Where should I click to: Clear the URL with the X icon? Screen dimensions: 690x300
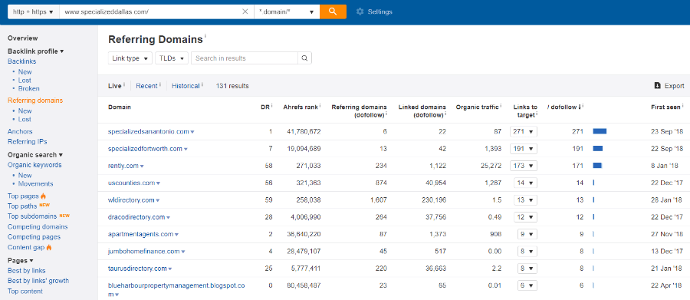click(245, 12)
